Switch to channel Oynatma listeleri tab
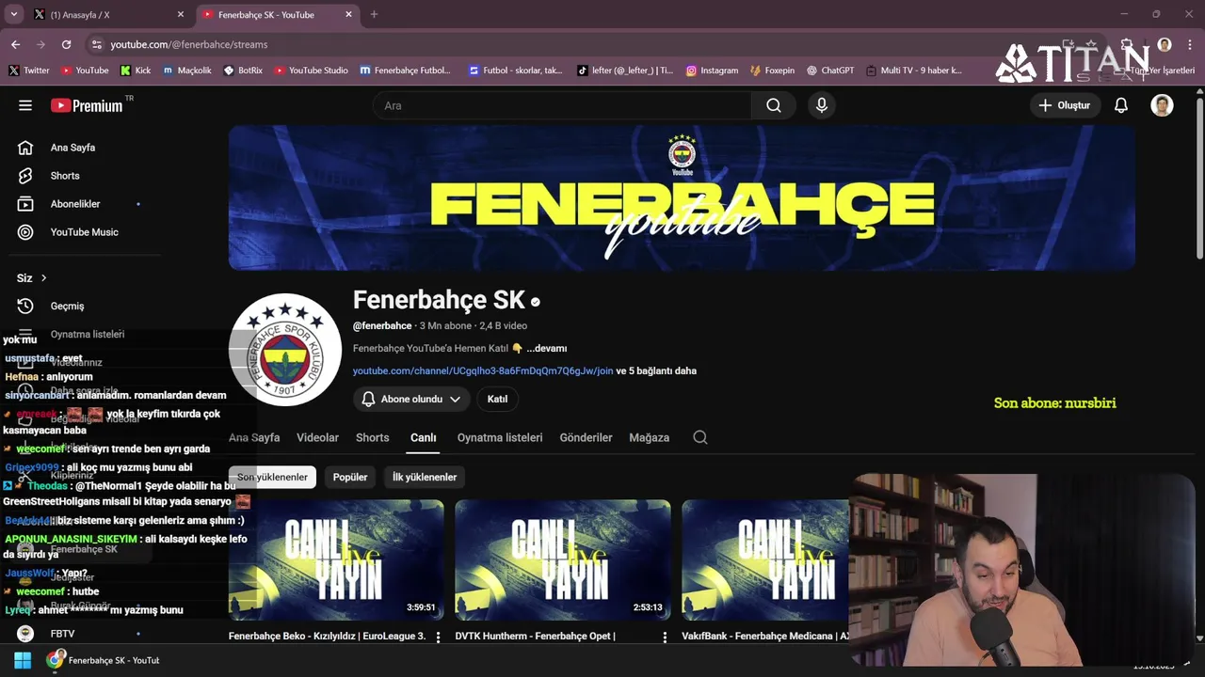 click(500, 437)
